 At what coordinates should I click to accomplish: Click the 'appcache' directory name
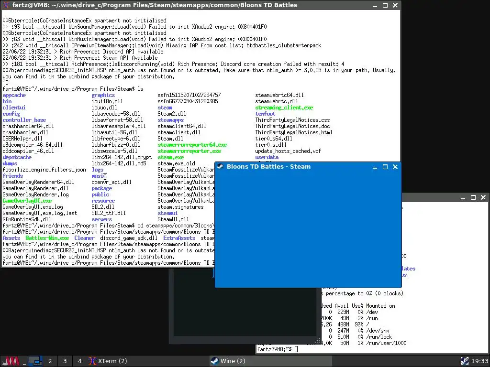click(14, 95)
